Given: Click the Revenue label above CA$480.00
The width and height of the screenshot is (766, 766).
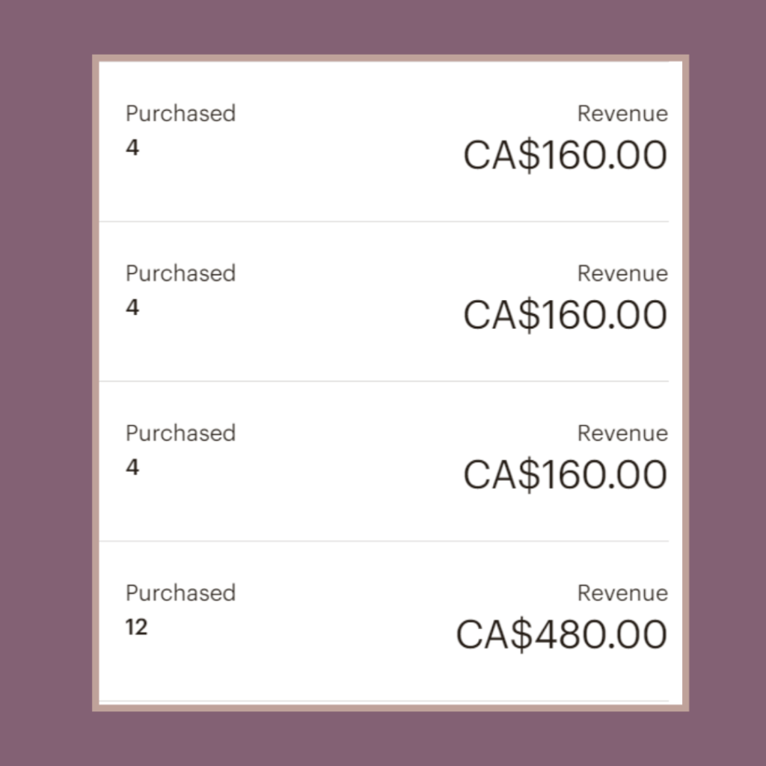Looking at the screenshot, I should click(x=622, y=593).
